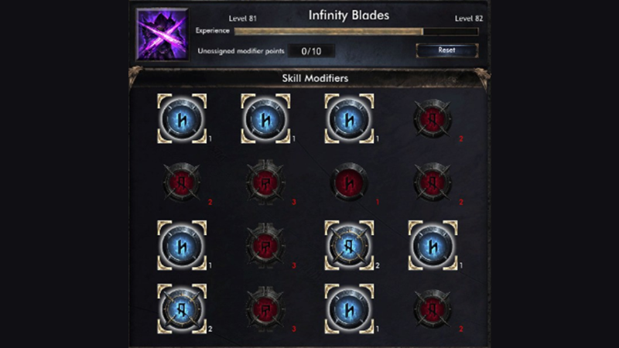
Task: Activate the red cost-2 modifier in top row
Action: click(x=433, y=118)
